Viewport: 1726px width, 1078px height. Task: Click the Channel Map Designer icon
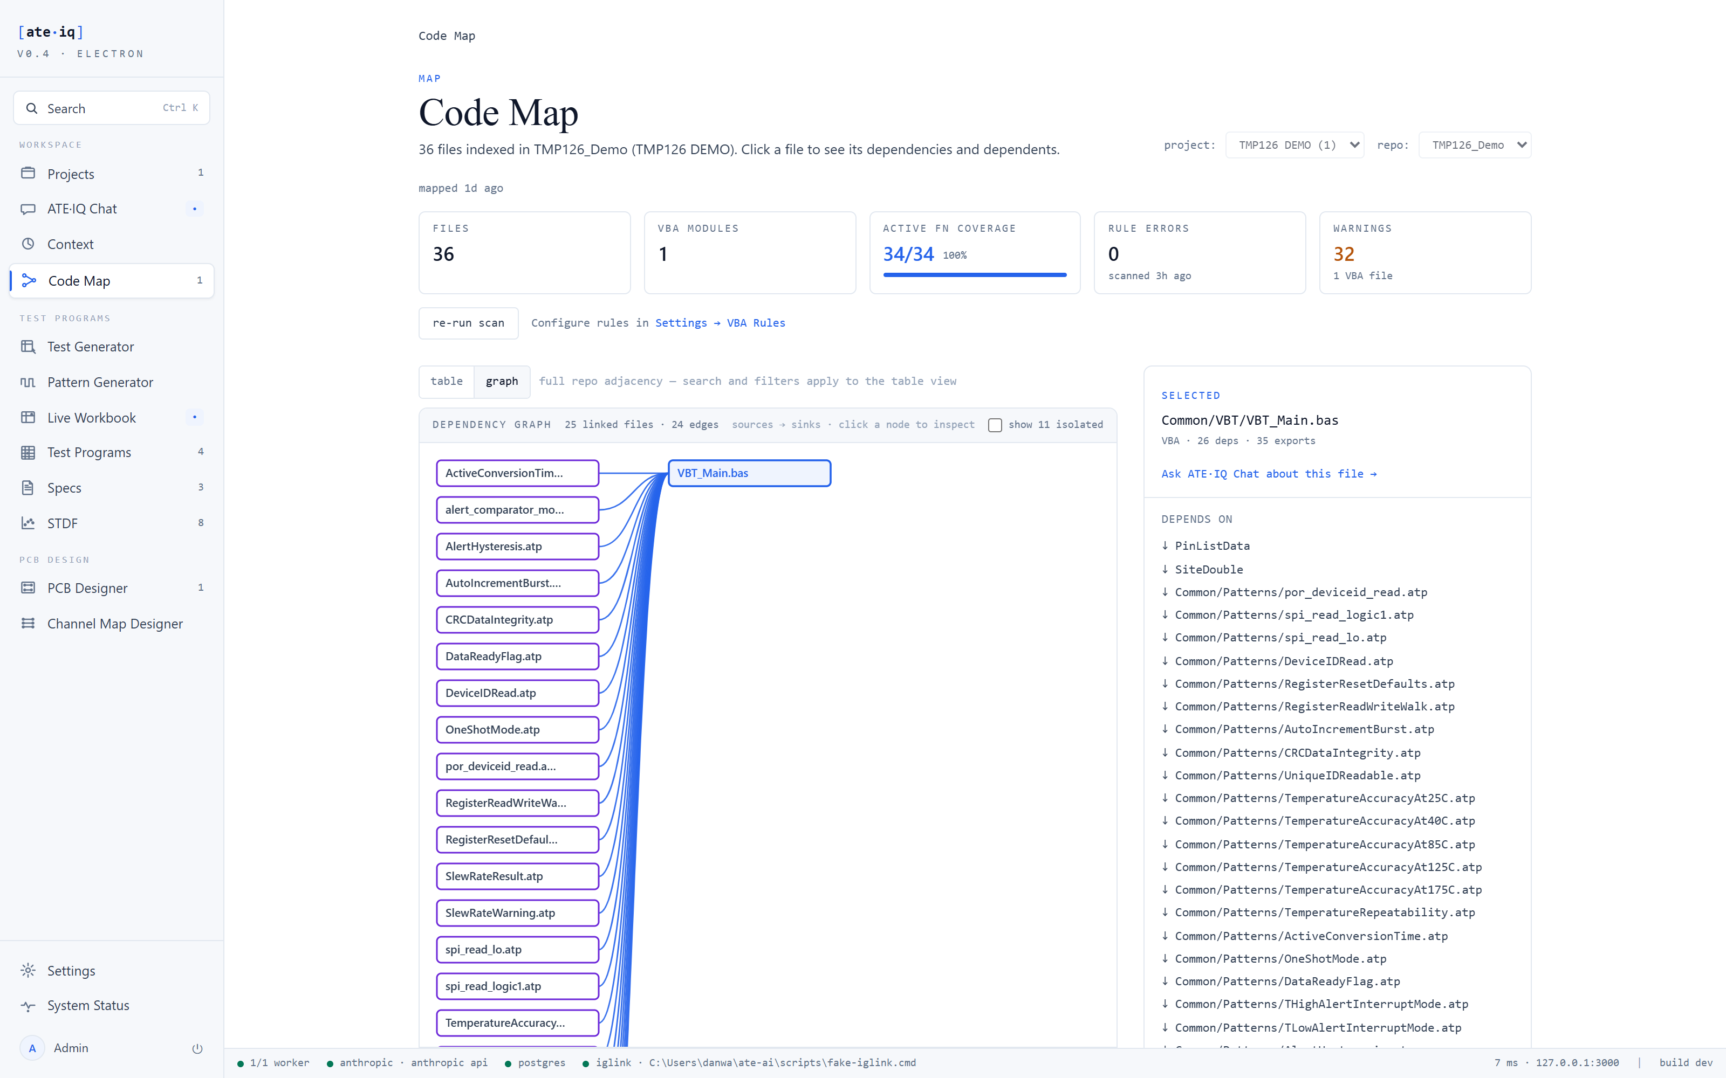pos(28,623)
